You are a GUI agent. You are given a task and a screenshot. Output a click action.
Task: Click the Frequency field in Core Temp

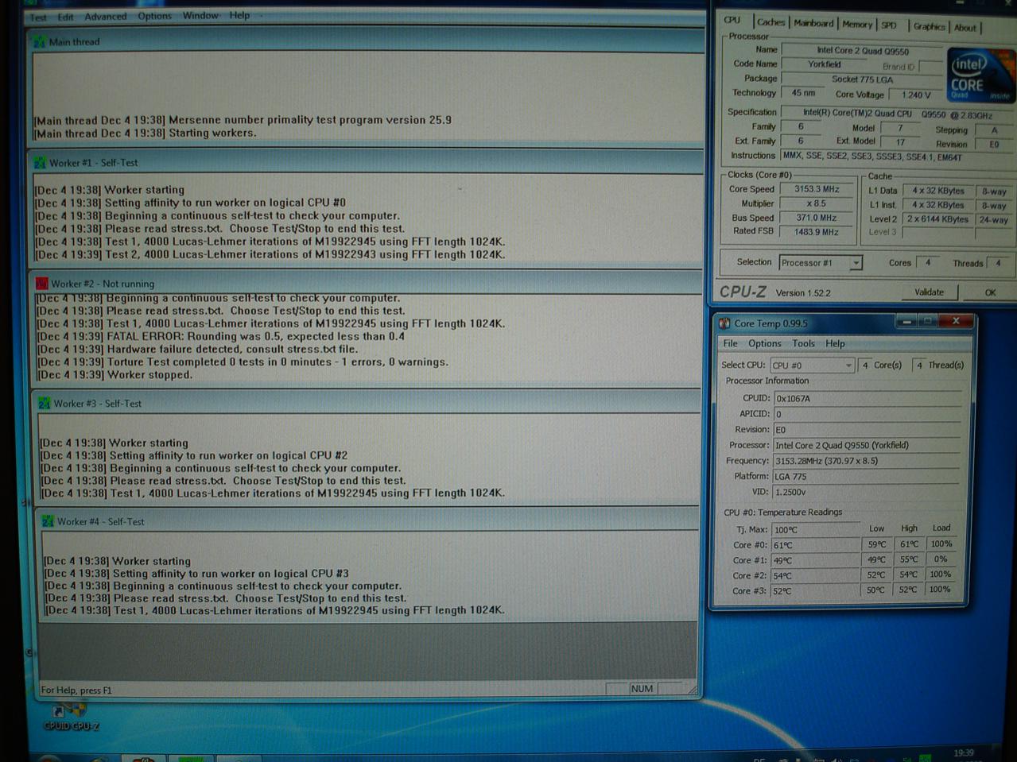[867, 461]
